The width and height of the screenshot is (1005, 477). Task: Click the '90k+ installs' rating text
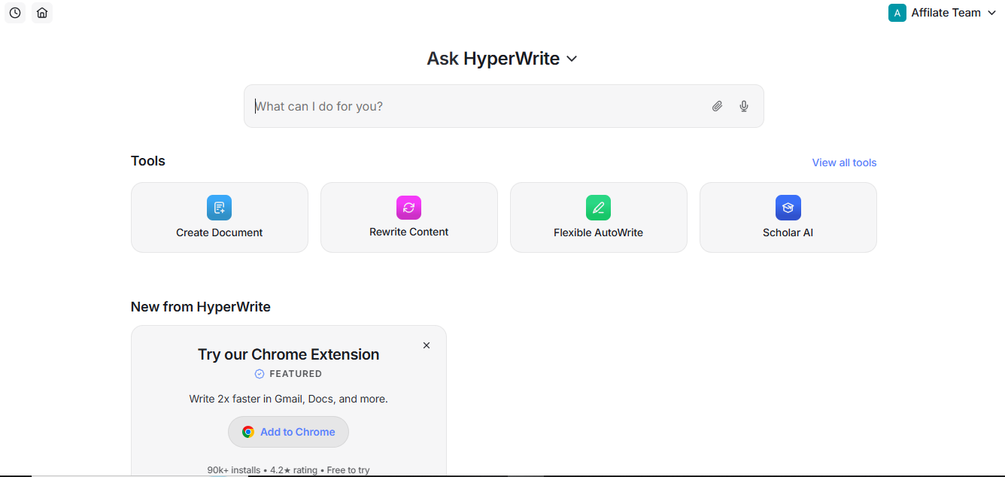[x=289, y=469]
